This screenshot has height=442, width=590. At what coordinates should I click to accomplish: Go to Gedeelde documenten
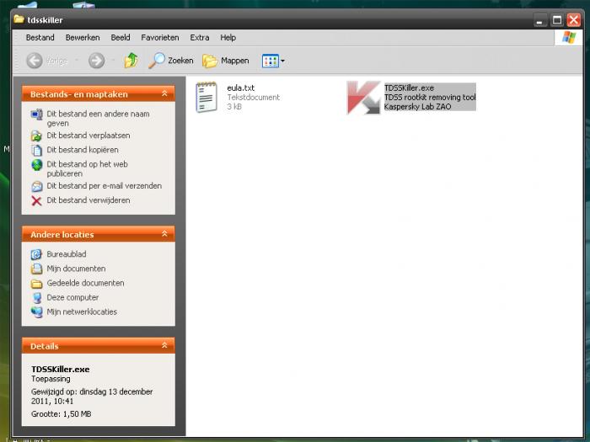(x=85, y=283)
